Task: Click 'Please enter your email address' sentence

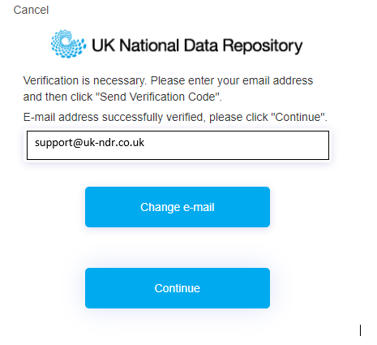Action: [232, 81]
